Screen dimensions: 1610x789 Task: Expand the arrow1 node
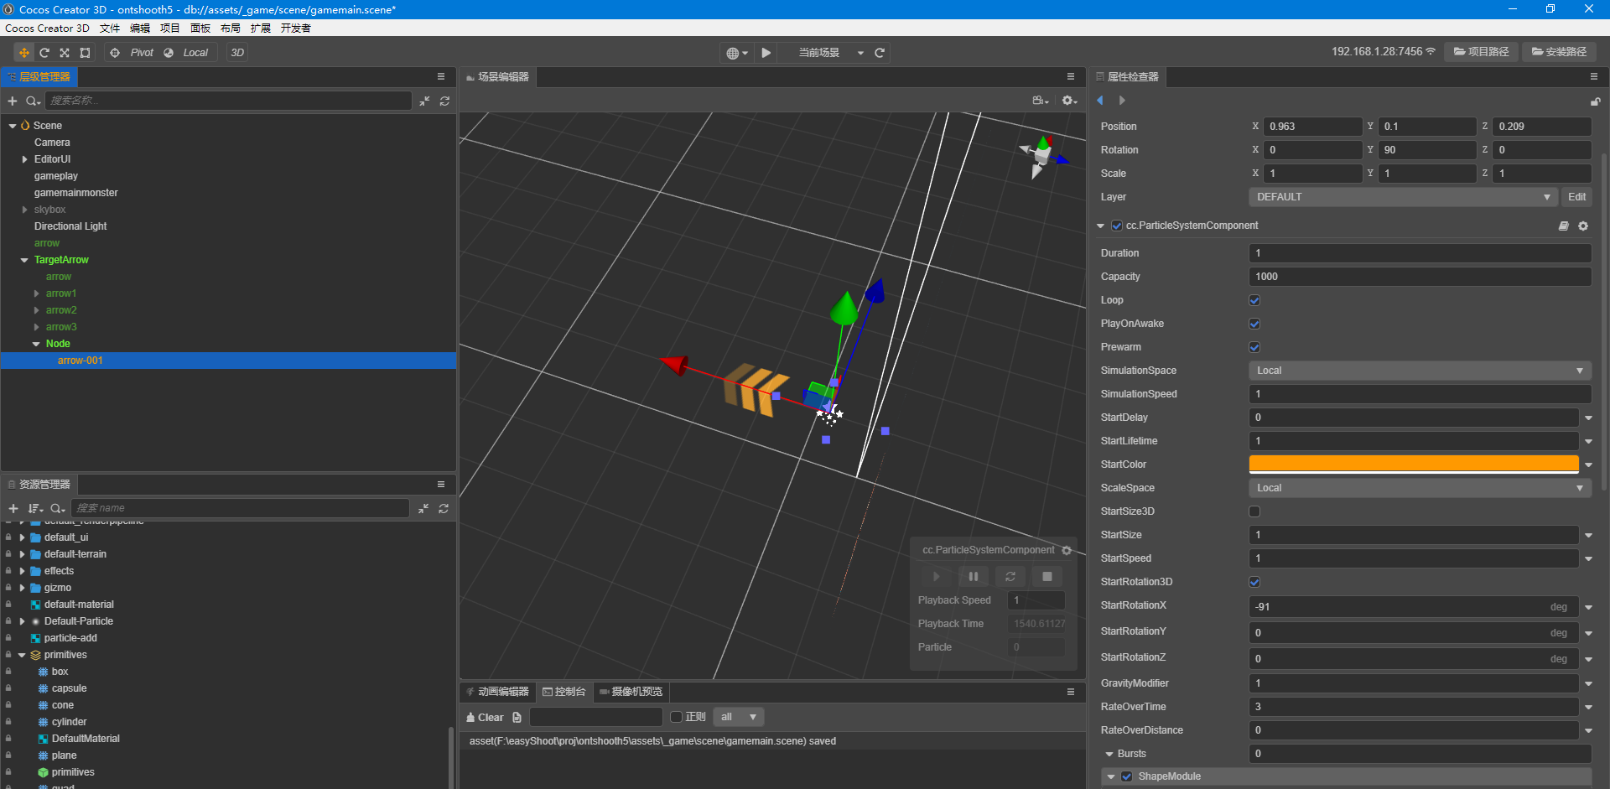36,293
